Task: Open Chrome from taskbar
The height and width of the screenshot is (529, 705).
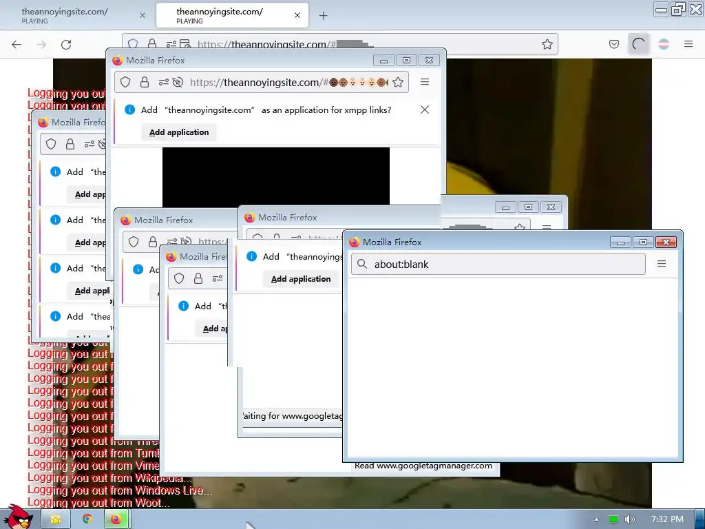Action: coord(87,519)
